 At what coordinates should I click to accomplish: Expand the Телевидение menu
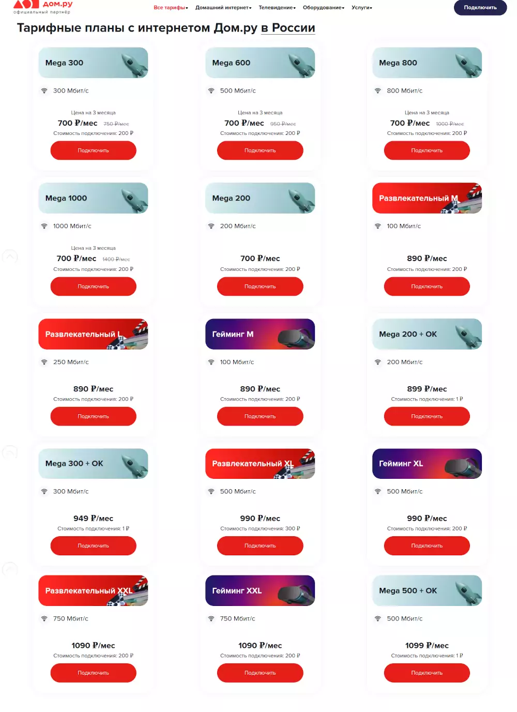click(277, 8)
